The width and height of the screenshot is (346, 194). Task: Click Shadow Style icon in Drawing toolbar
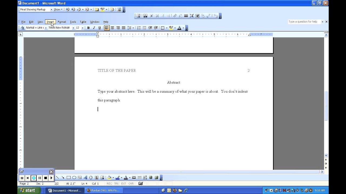[151, 178]
